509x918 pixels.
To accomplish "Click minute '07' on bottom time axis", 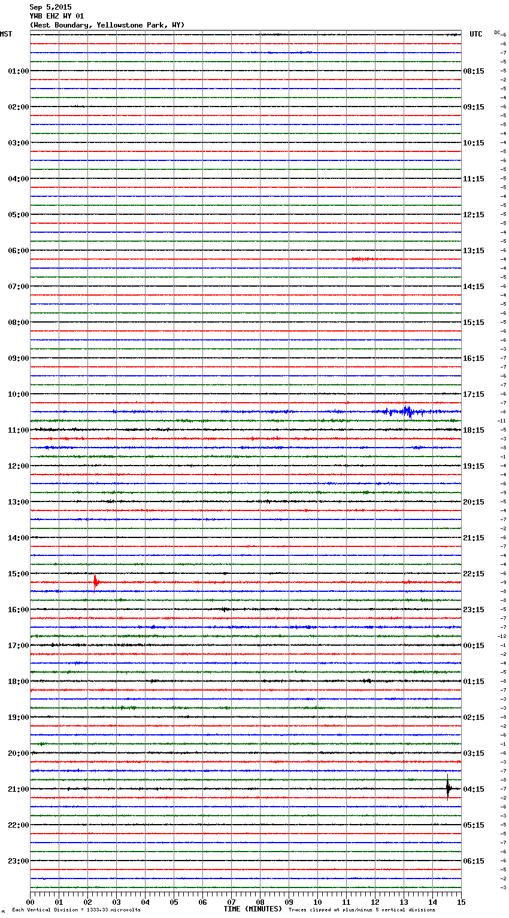I will (x=231, y=902).
